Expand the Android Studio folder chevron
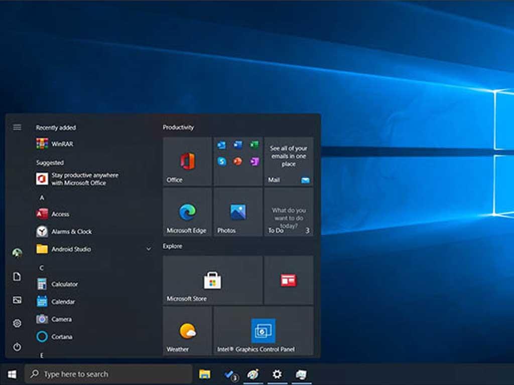 point(149,249)
